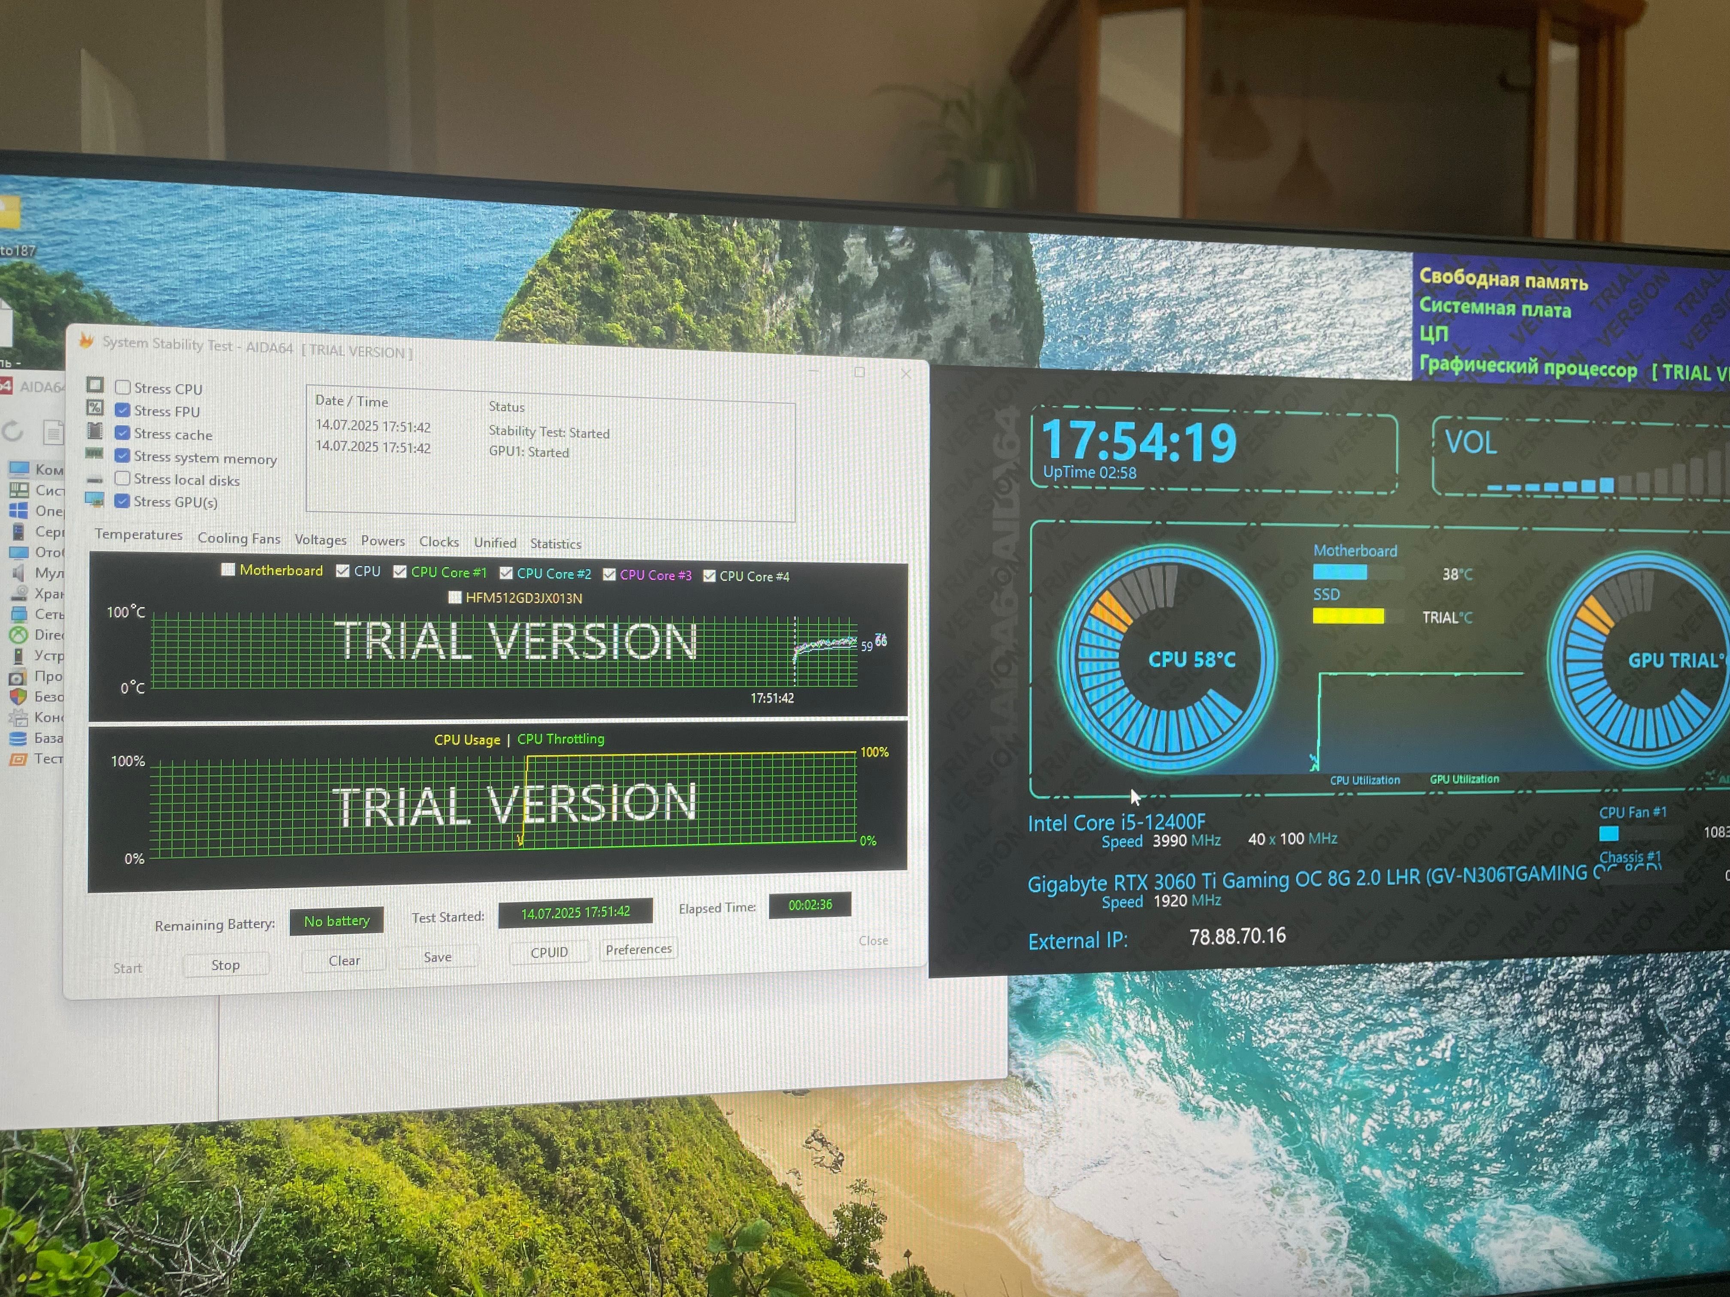
Task: Open the Сеть network icon in tree
Action: [19, 614]
